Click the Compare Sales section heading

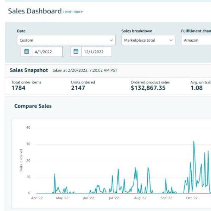33,106
